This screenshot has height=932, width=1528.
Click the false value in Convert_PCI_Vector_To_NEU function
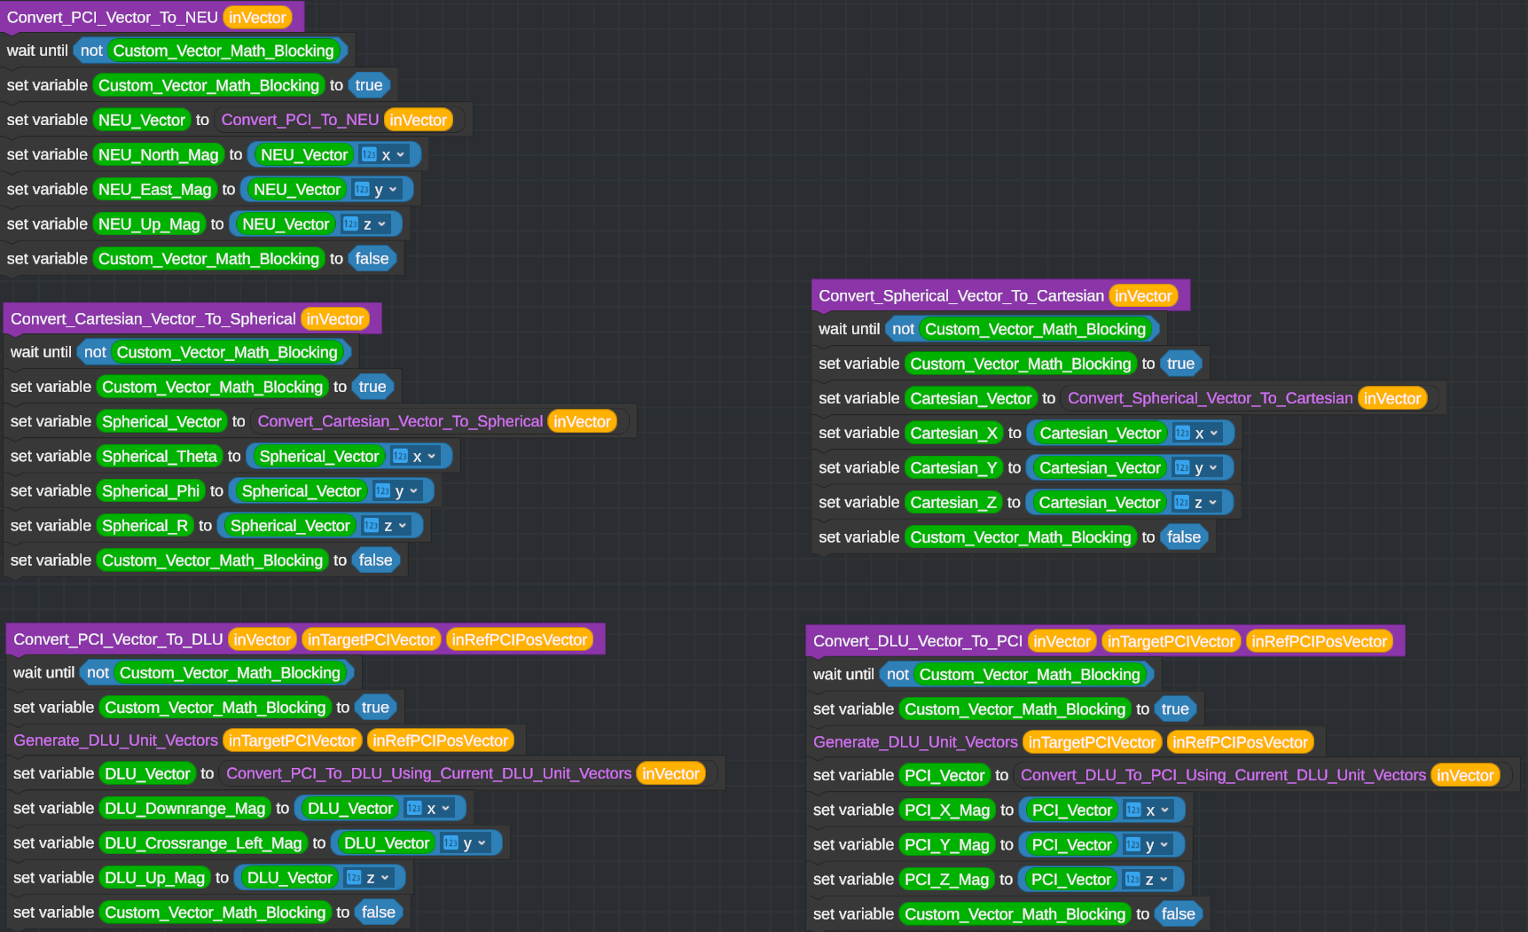click(x=372, y=259)
